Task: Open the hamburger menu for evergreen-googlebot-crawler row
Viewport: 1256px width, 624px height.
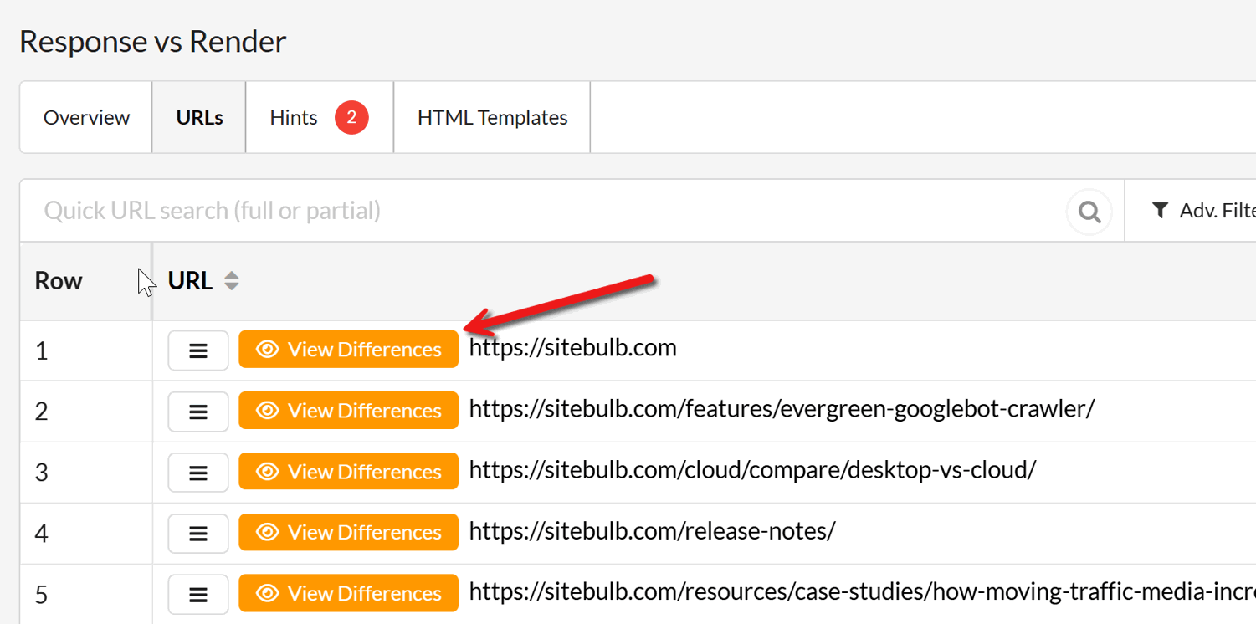Action: [x=198, y=411]
